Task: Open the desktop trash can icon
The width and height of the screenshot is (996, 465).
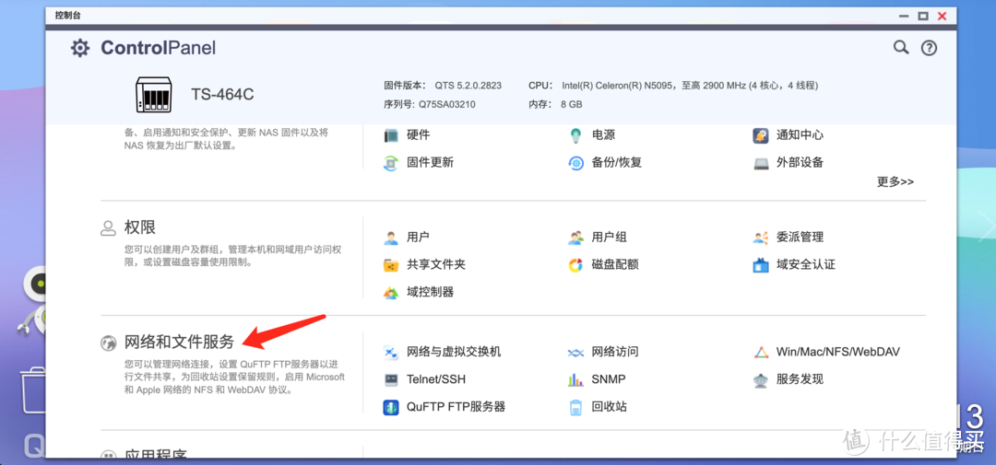Action: pos(31,389)
